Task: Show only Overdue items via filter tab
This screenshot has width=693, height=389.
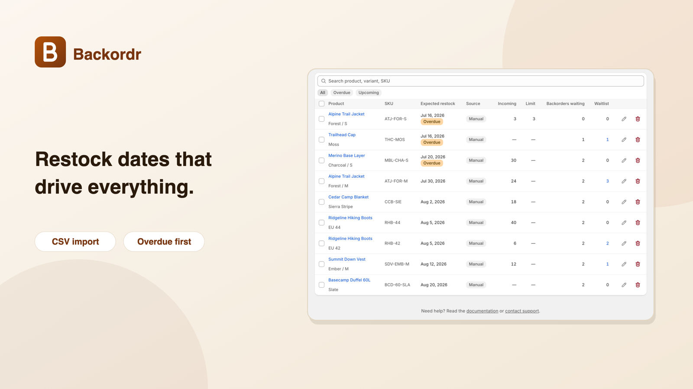Action: click(342, 92)
